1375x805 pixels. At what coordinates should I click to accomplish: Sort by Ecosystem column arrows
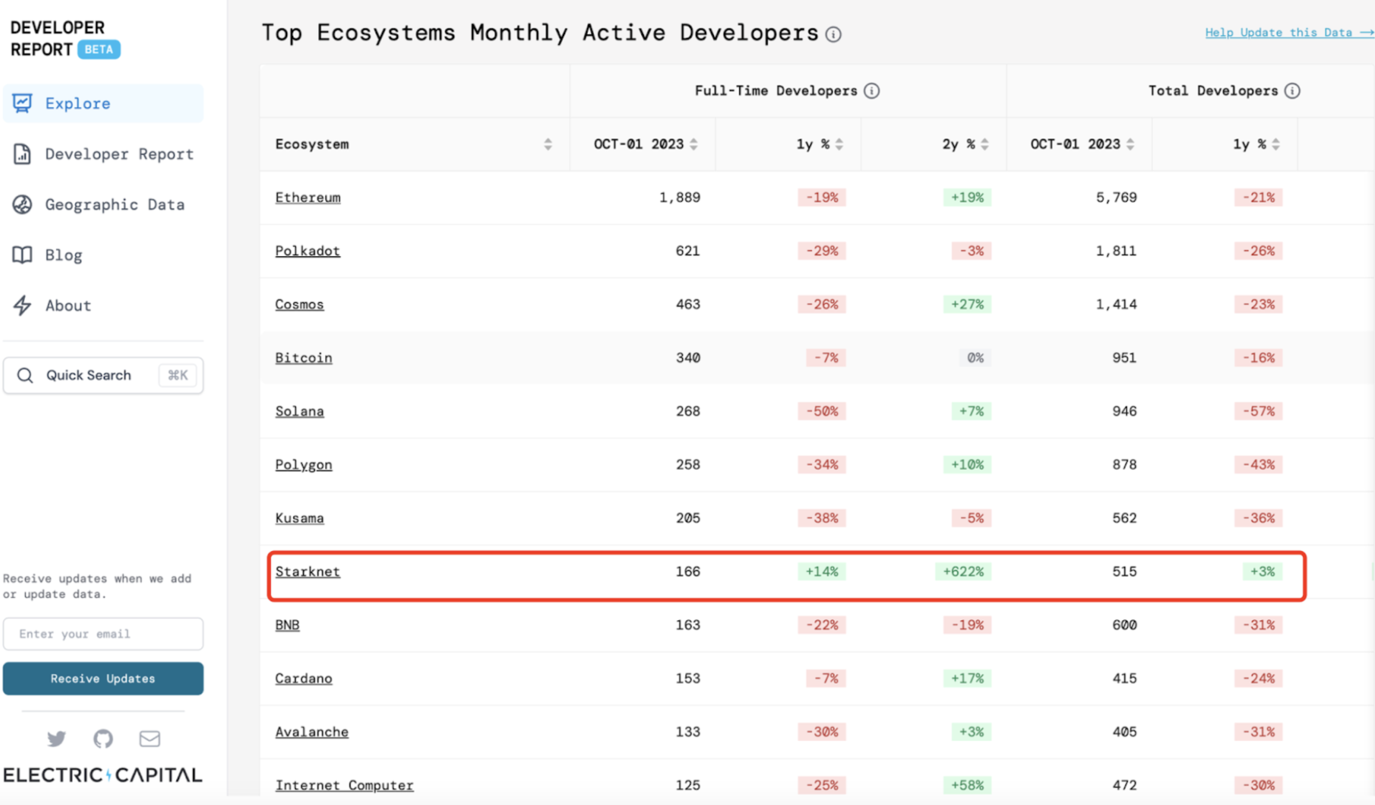tap(548, 144)
